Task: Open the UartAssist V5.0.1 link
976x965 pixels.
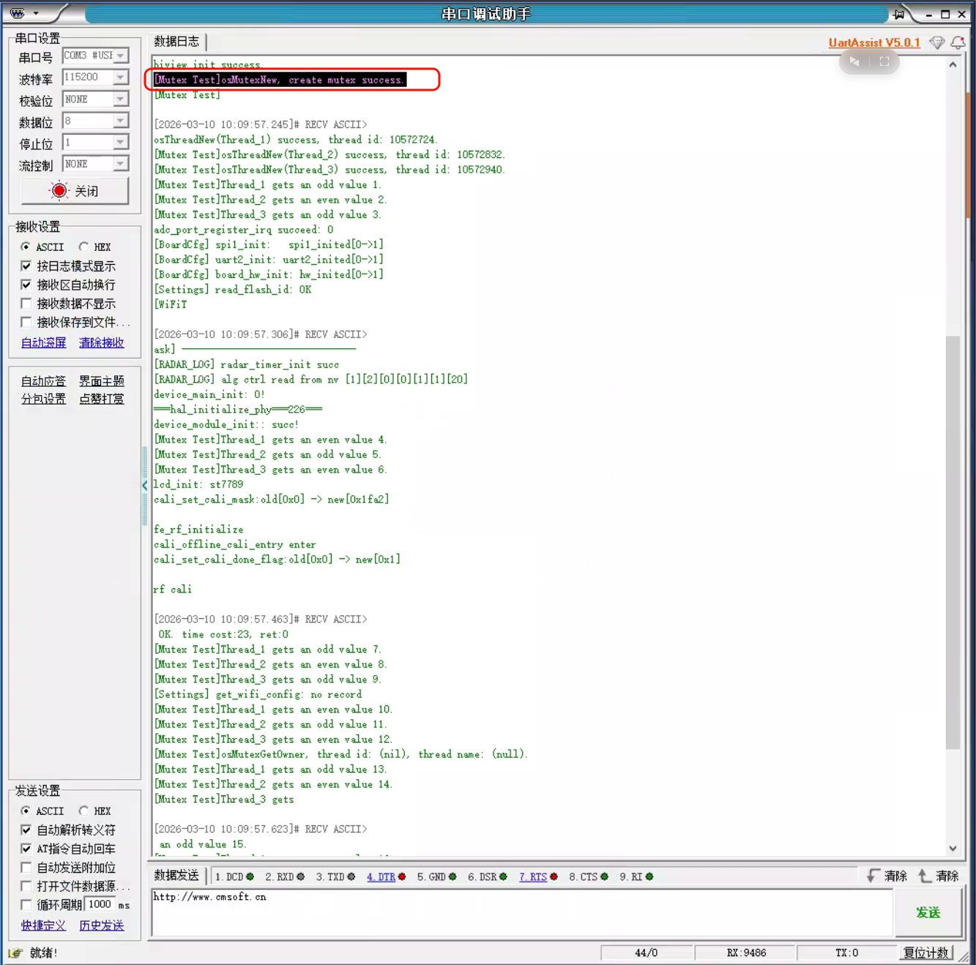Action: click(x=874, y=42)
